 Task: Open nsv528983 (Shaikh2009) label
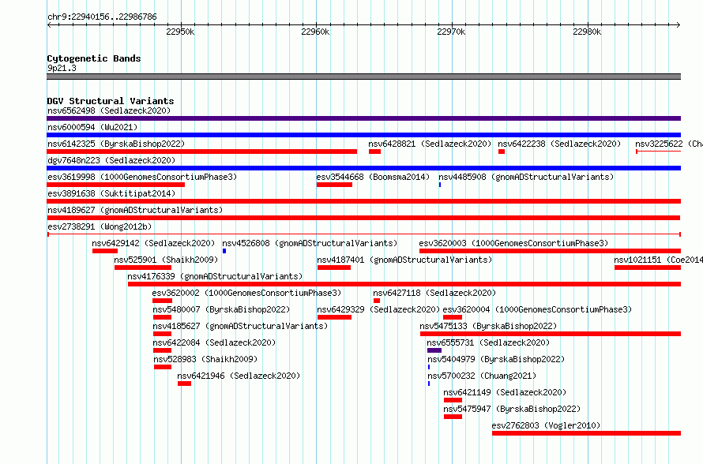coord(205,359)
